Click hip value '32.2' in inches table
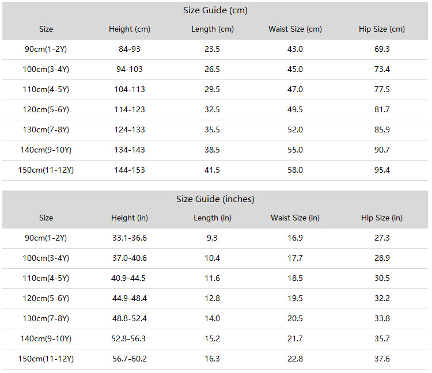This screenshot has width=432, height=373. (x=382, y=298)
